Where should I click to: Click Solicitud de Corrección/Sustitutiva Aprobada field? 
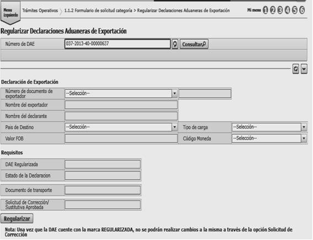pyautogui.click(x=103, y=205)
